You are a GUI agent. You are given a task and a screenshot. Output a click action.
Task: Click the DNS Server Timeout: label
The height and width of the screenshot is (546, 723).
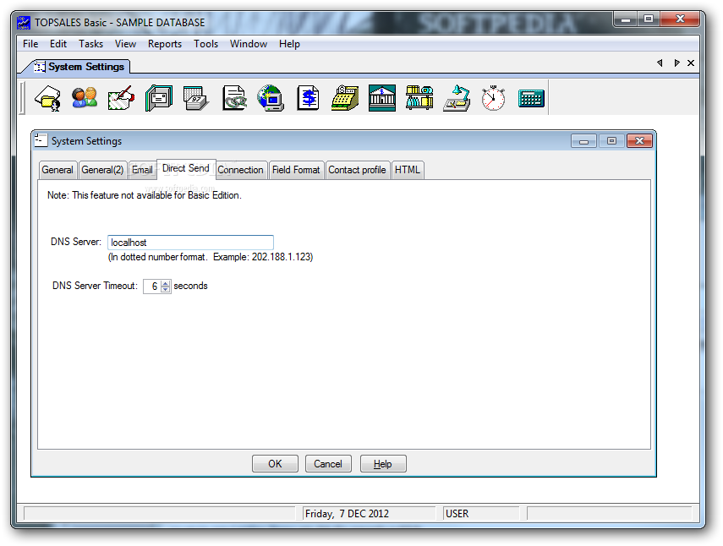(95, 286)
